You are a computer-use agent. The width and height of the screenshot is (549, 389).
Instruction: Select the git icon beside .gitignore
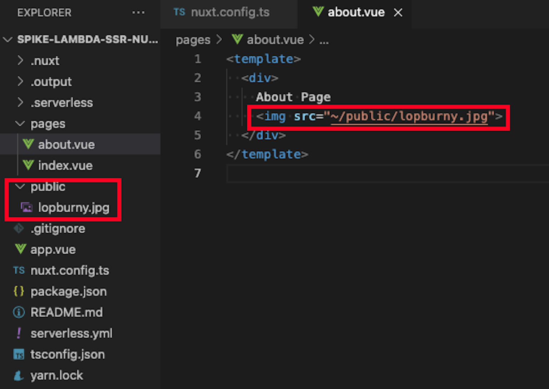click(x=19, y=228)
